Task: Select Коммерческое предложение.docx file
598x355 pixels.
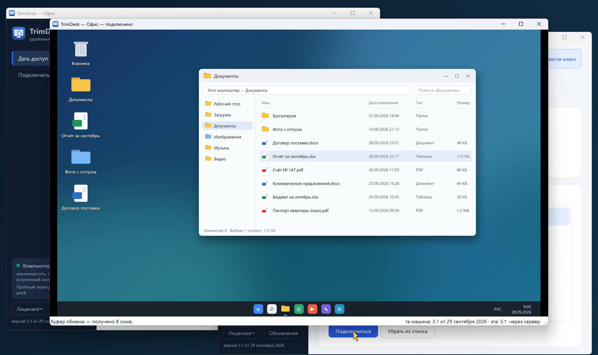Action: click(x=365, y=183)
